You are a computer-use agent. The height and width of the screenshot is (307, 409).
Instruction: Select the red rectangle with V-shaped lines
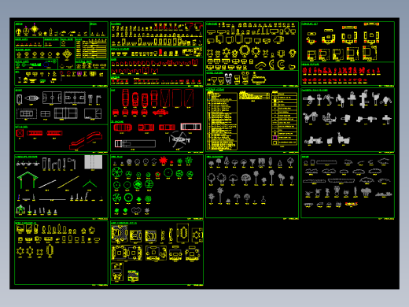pyautogui.click(x=165, y=98)
